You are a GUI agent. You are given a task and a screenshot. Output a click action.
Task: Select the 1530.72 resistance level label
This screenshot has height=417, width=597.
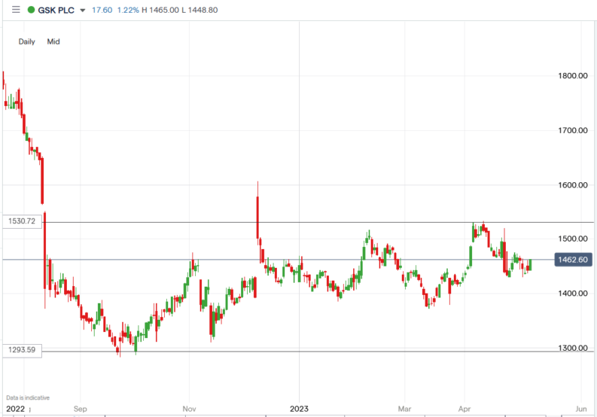point(23,221)
